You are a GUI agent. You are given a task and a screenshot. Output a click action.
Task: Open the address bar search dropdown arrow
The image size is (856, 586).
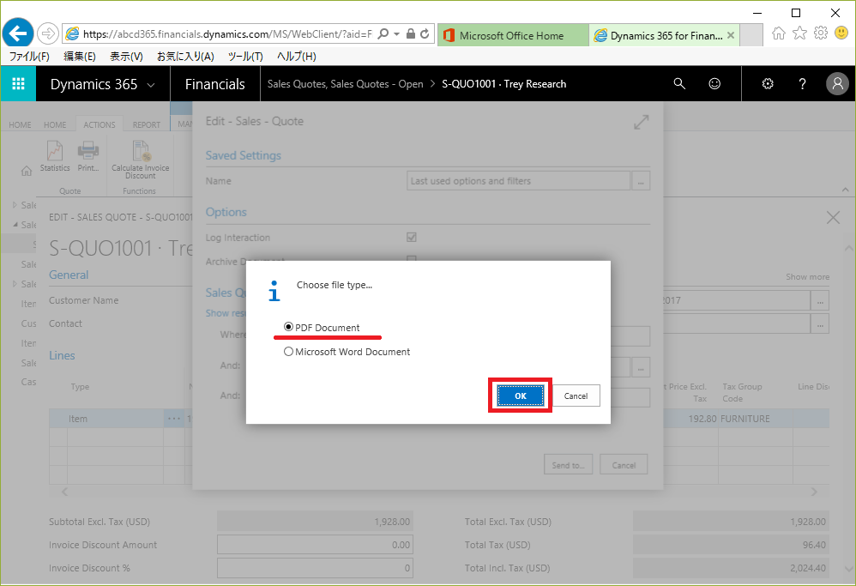pyautogui.click(x=397, y=33)
